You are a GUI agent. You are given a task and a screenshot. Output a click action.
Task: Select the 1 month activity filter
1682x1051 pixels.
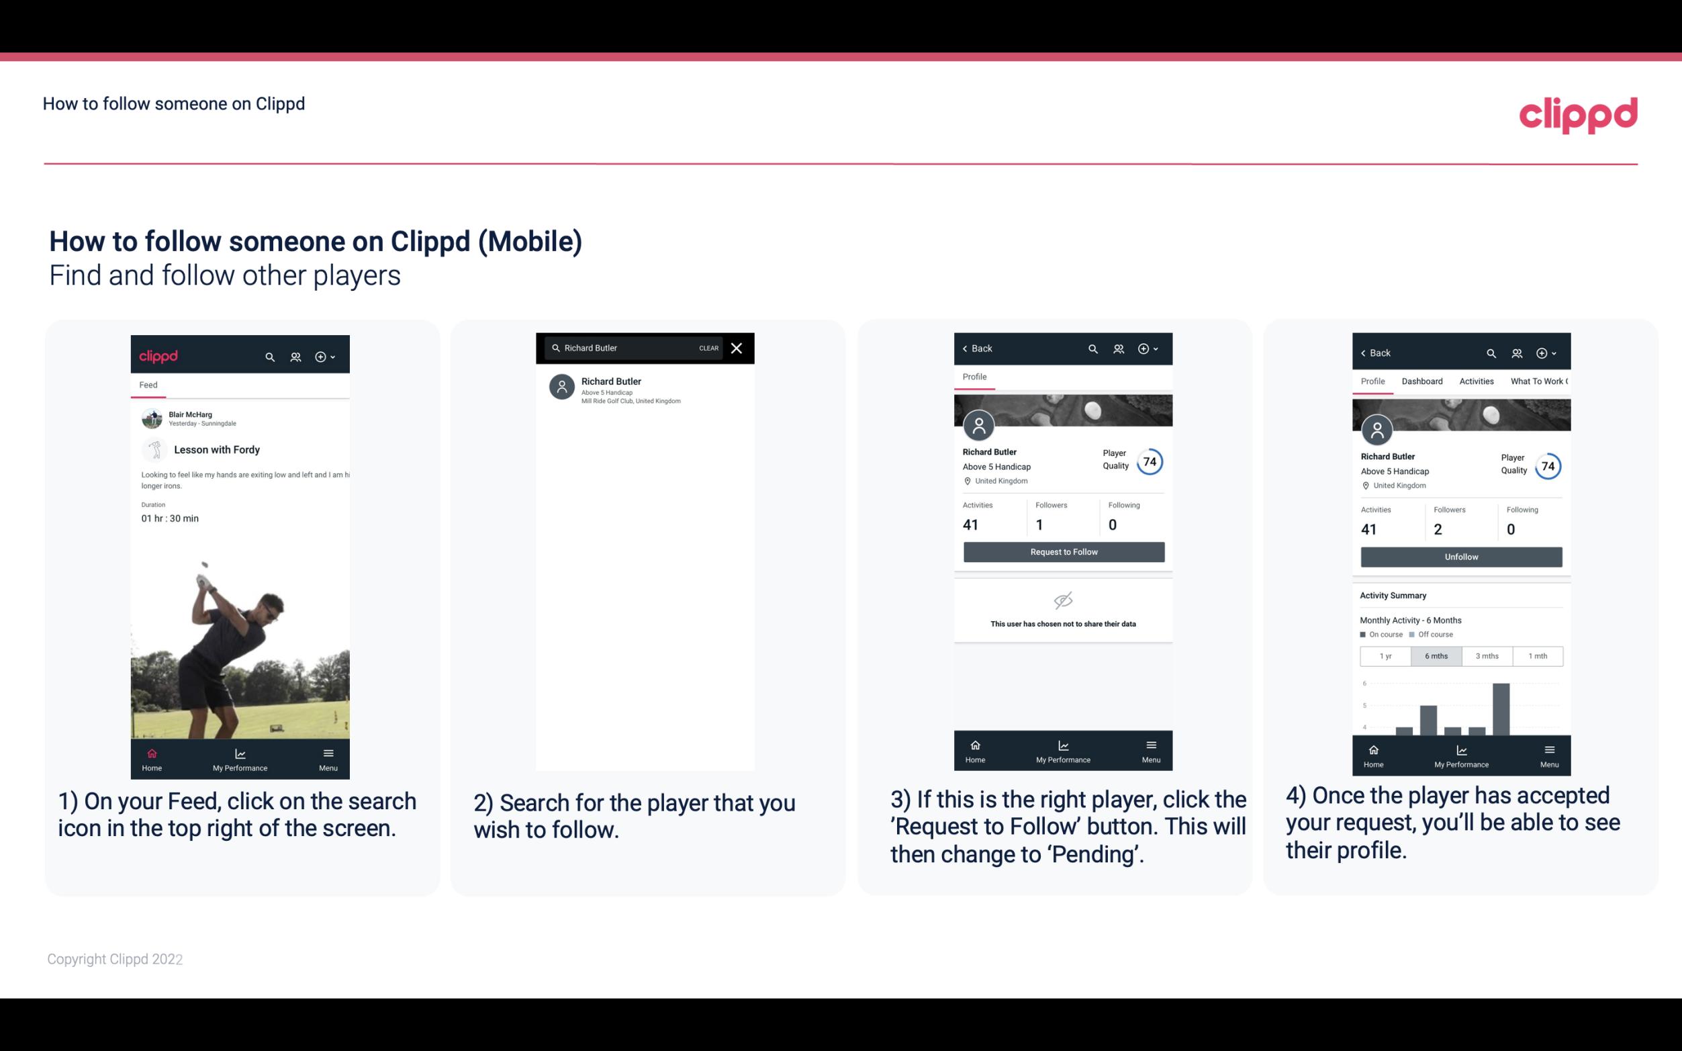[x=1537, y=655]
